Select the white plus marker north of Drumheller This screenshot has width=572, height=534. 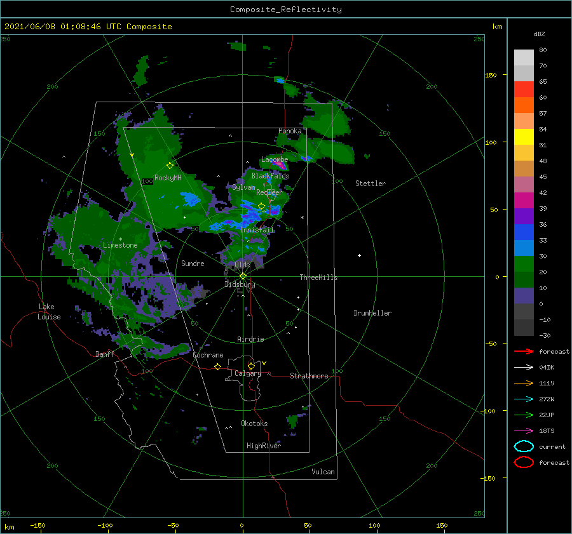tap(359, 255)
